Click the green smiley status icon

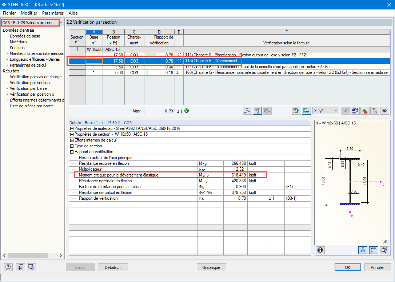point(187,111)
